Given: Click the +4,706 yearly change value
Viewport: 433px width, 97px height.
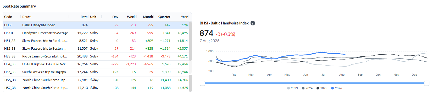Looking at the screenshot, I should click(x=183, y=80).
